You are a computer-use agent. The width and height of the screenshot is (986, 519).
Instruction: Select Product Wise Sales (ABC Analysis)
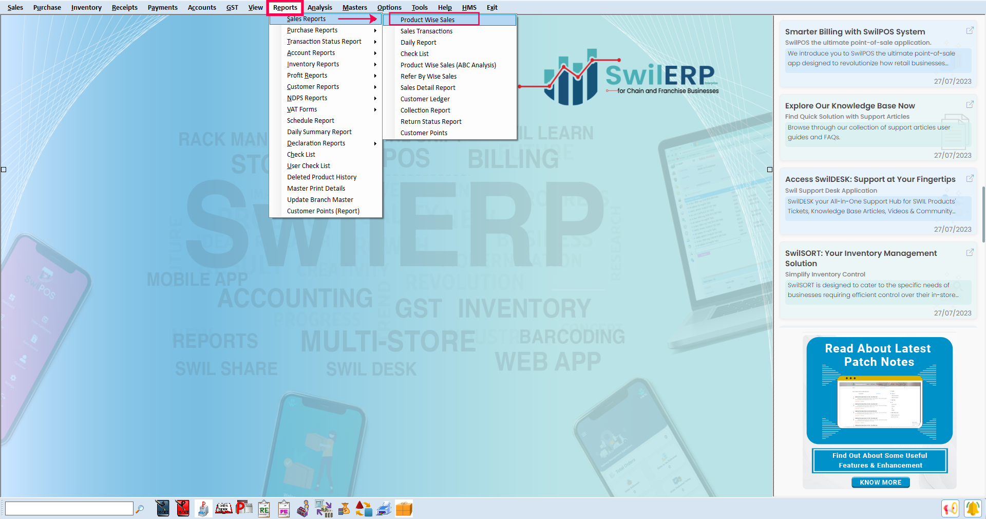click(450, 65)
